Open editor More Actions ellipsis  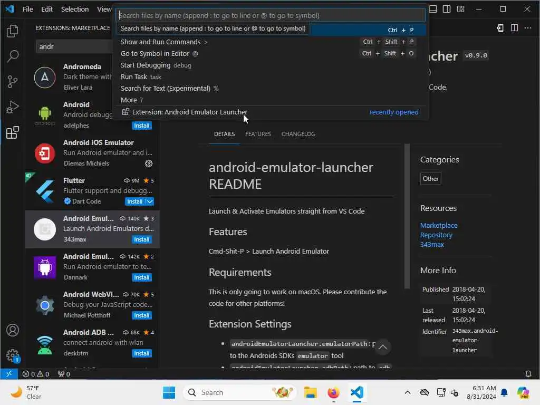point(528,28)
